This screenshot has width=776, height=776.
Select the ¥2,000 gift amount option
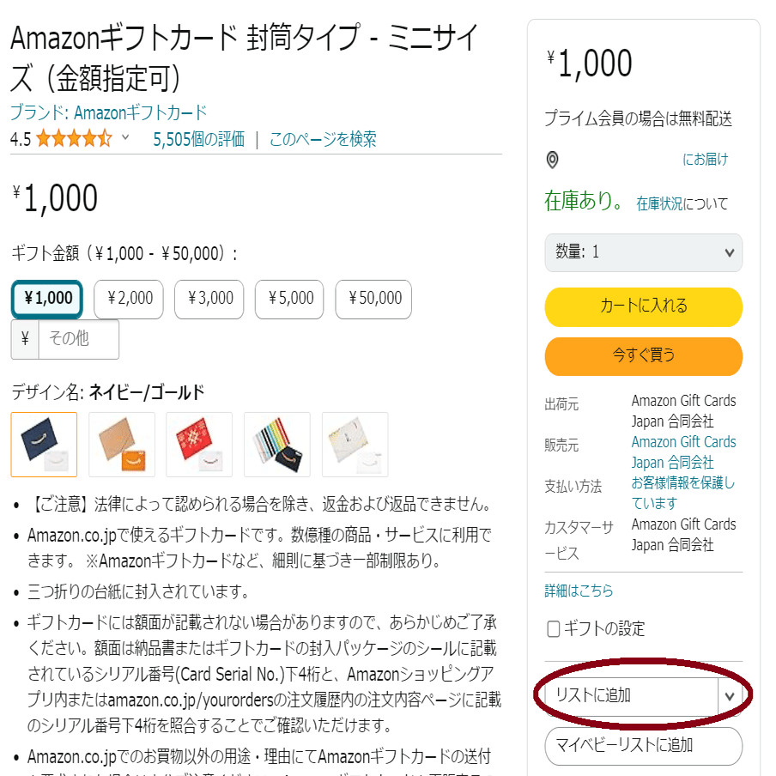coord(129,299)
